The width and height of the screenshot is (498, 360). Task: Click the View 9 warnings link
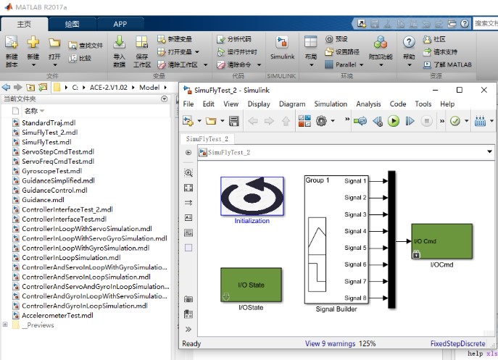(330, 343)
